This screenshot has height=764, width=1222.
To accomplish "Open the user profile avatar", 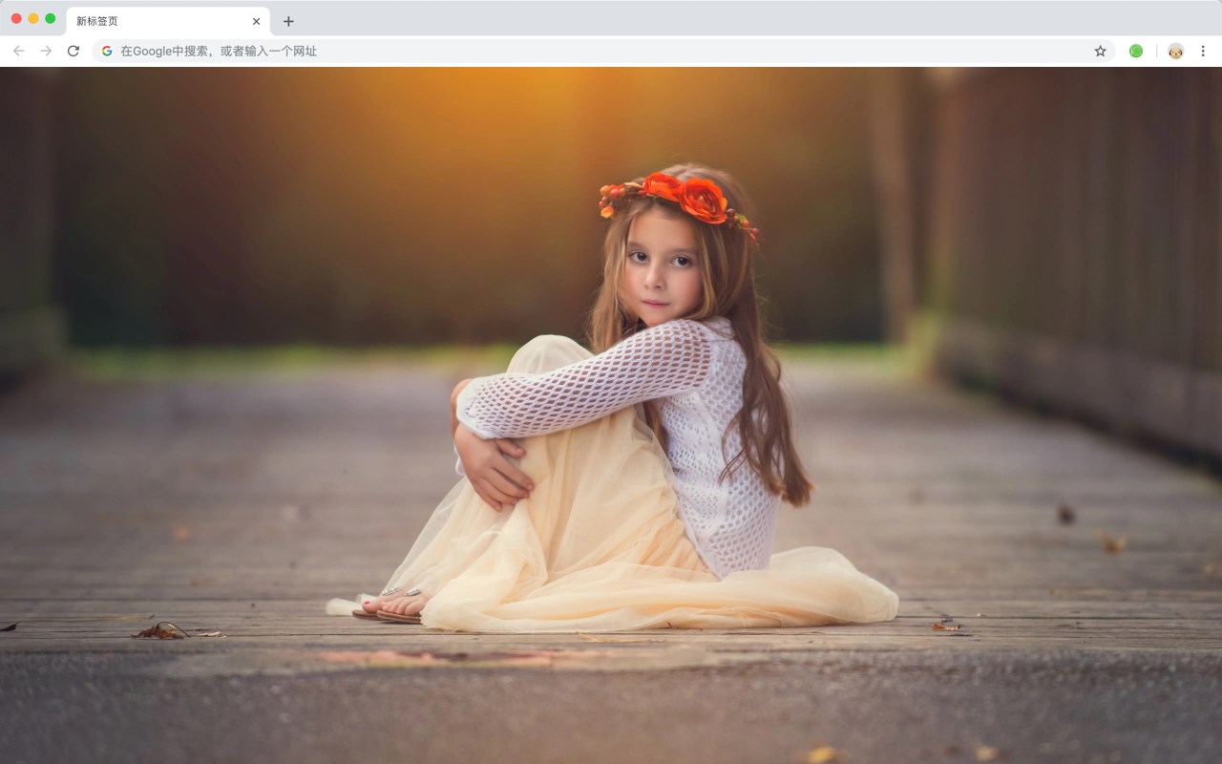I will pos(1175,51).
